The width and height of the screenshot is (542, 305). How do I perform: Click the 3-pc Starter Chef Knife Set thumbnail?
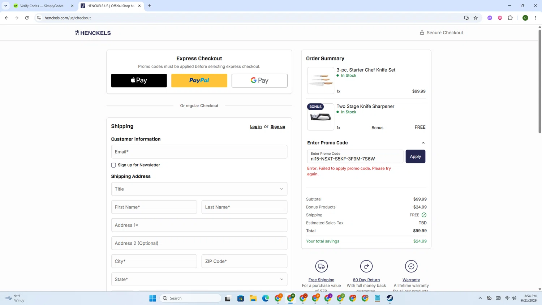click(x=321, y=81)
